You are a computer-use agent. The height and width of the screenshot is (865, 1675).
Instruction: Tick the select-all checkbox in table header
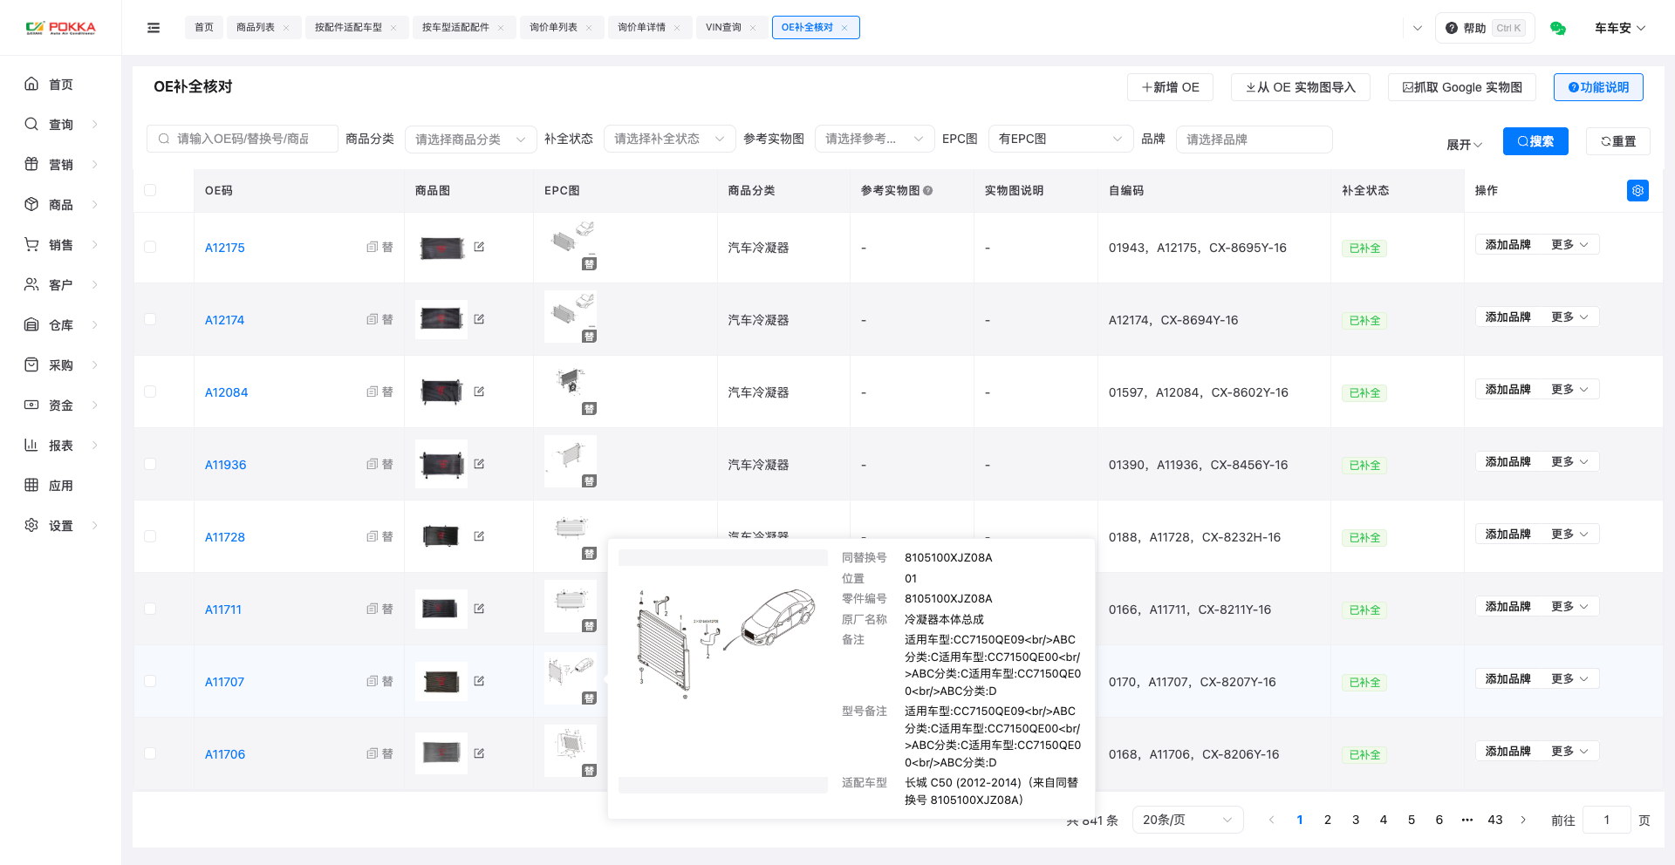(150, 190)
